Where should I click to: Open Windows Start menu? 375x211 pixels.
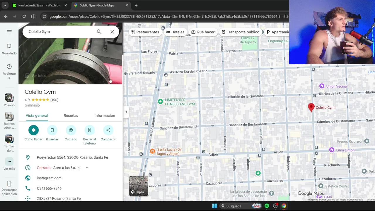tap(214, 206)
